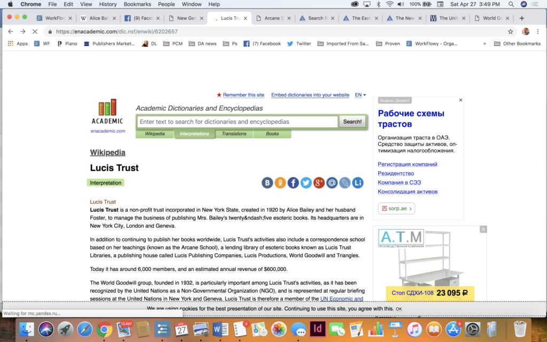Open the Wikipedia heading link

coord(107,152)
